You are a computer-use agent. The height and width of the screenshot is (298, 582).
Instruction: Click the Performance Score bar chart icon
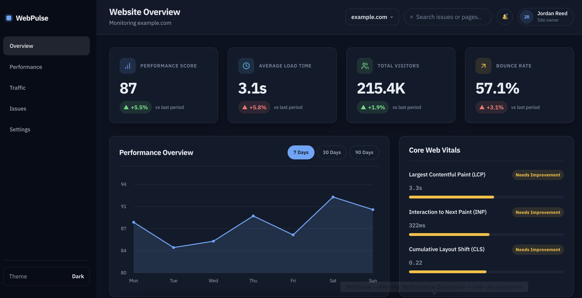tap(128, 66)
